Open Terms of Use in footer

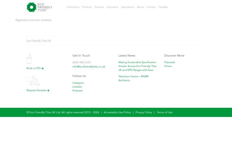point(165,112)
